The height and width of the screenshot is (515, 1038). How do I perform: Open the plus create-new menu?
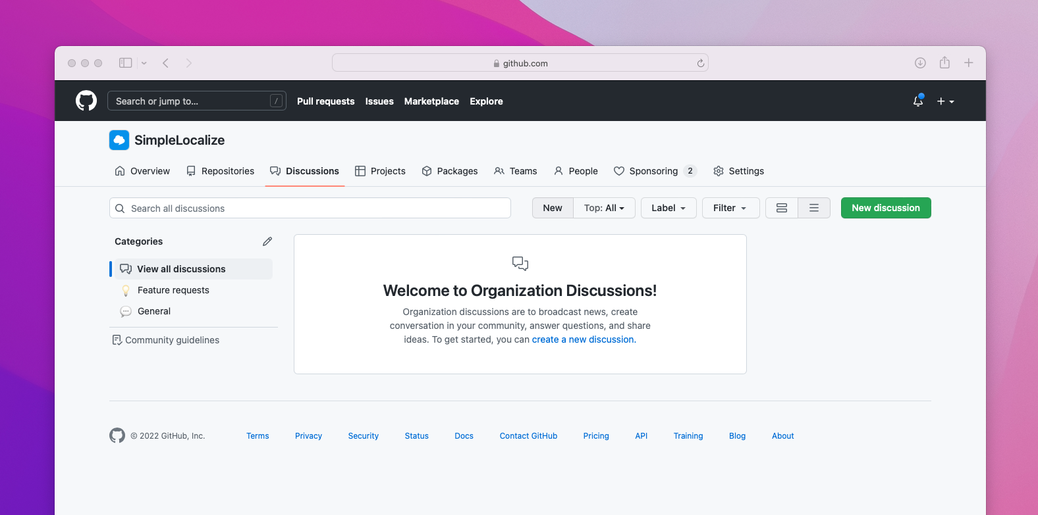[x=945, y=101]
